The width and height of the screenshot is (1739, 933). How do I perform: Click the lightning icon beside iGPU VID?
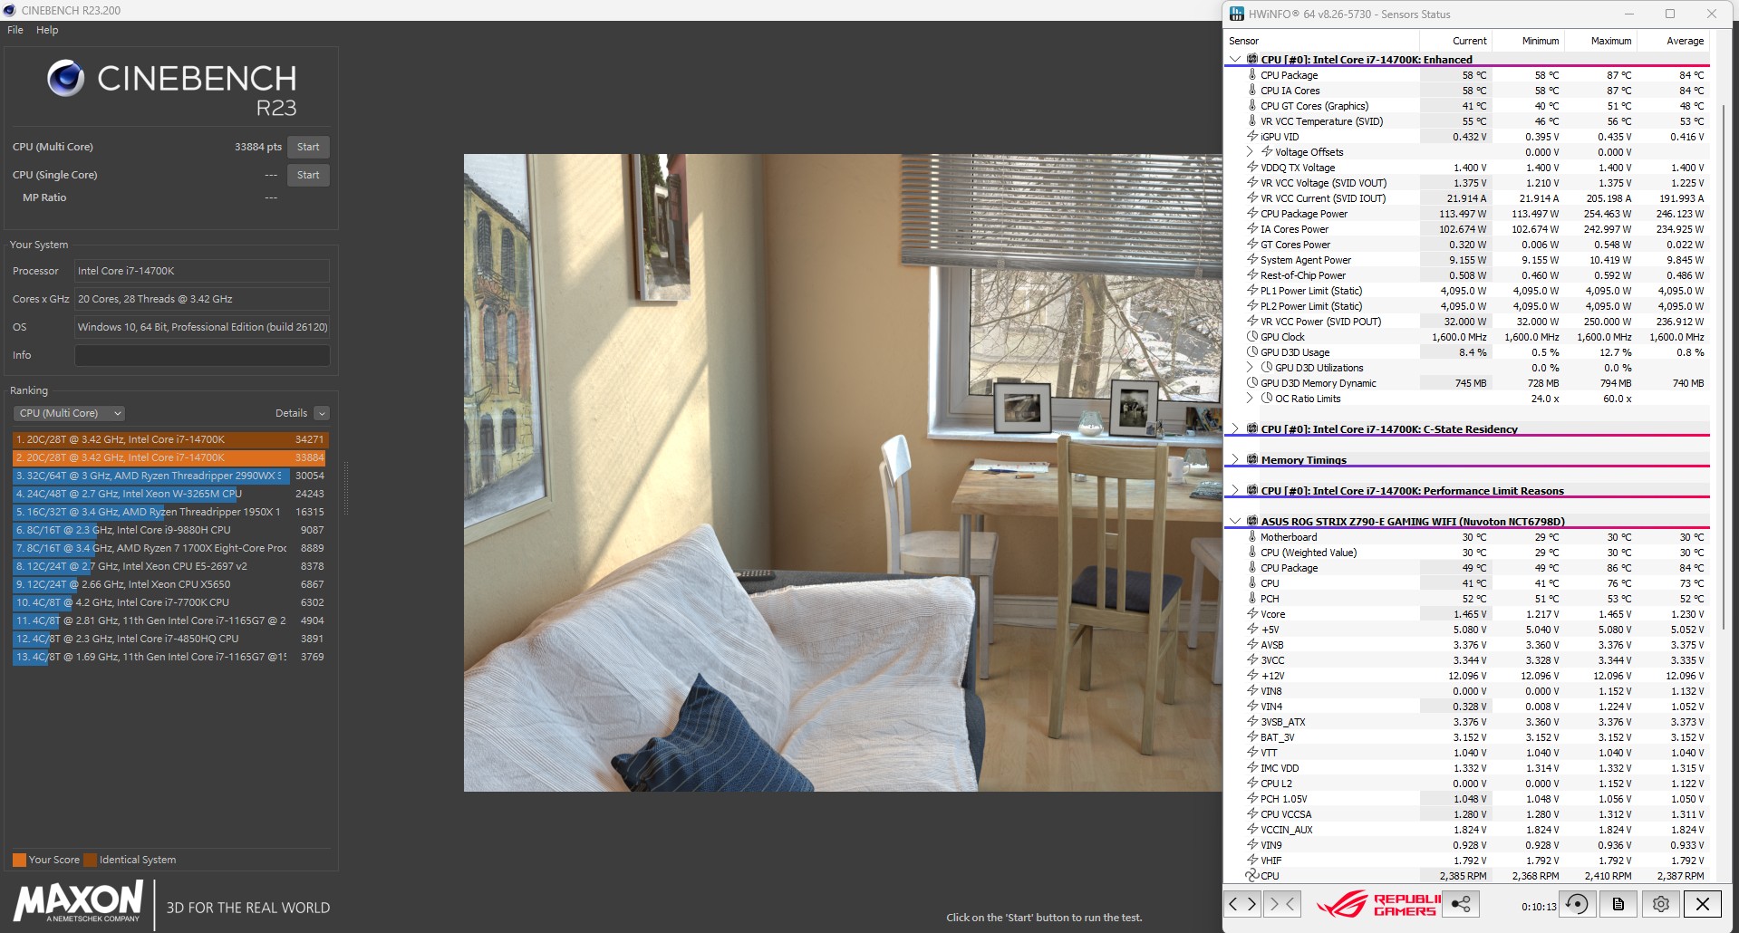tap(1252, 136)
